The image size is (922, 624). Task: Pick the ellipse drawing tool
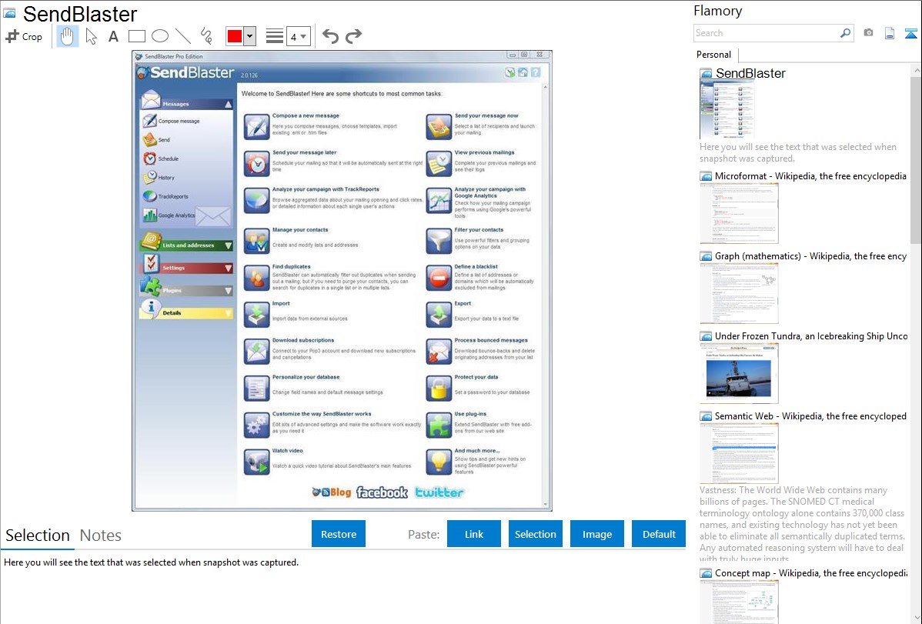(159, 36)
